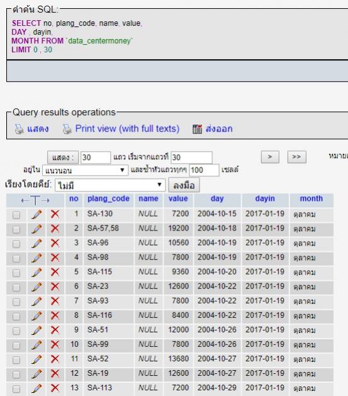Delete row SA-57,58 with red X
Screen dimensions: 348x396
[x=55, y=229]
